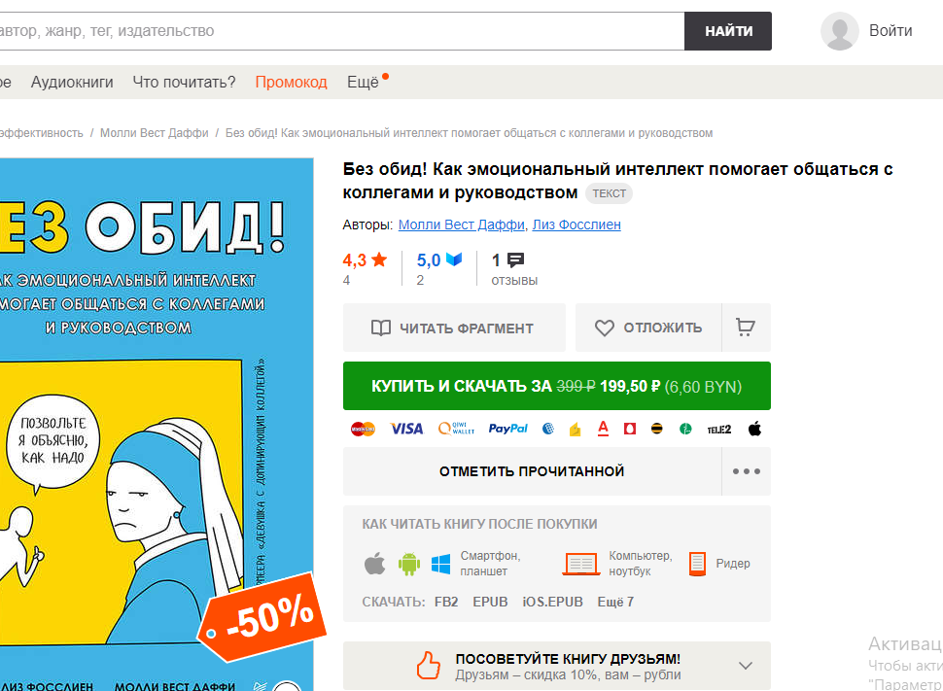
Task: Select the VISA payment icon
Action: pos(406,429)
